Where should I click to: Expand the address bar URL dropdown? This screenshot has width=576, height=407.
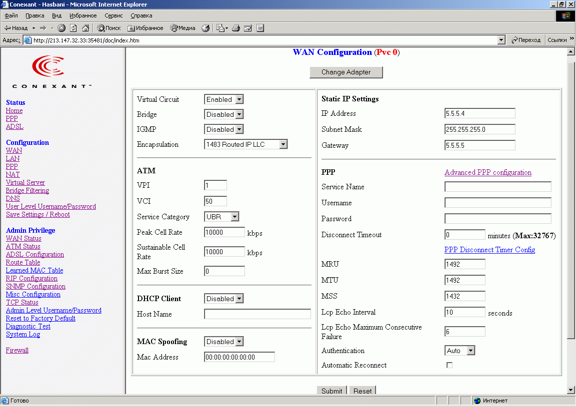[501, 40]
